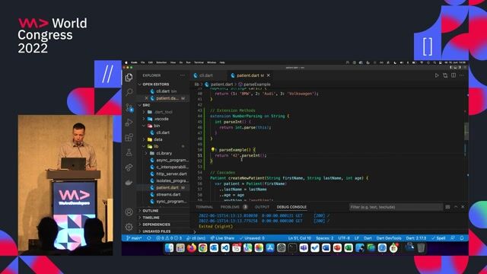Expand the .dart_tool folder
This screenshot has height=274, width=487.
[x=163, y=112]
